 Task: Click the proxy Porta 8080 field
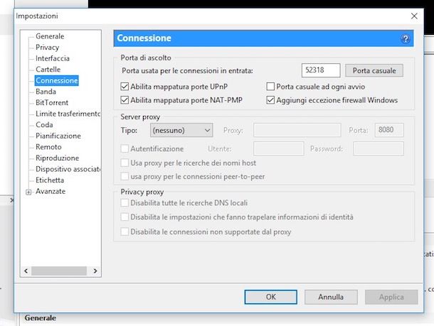tap(389, 130)
